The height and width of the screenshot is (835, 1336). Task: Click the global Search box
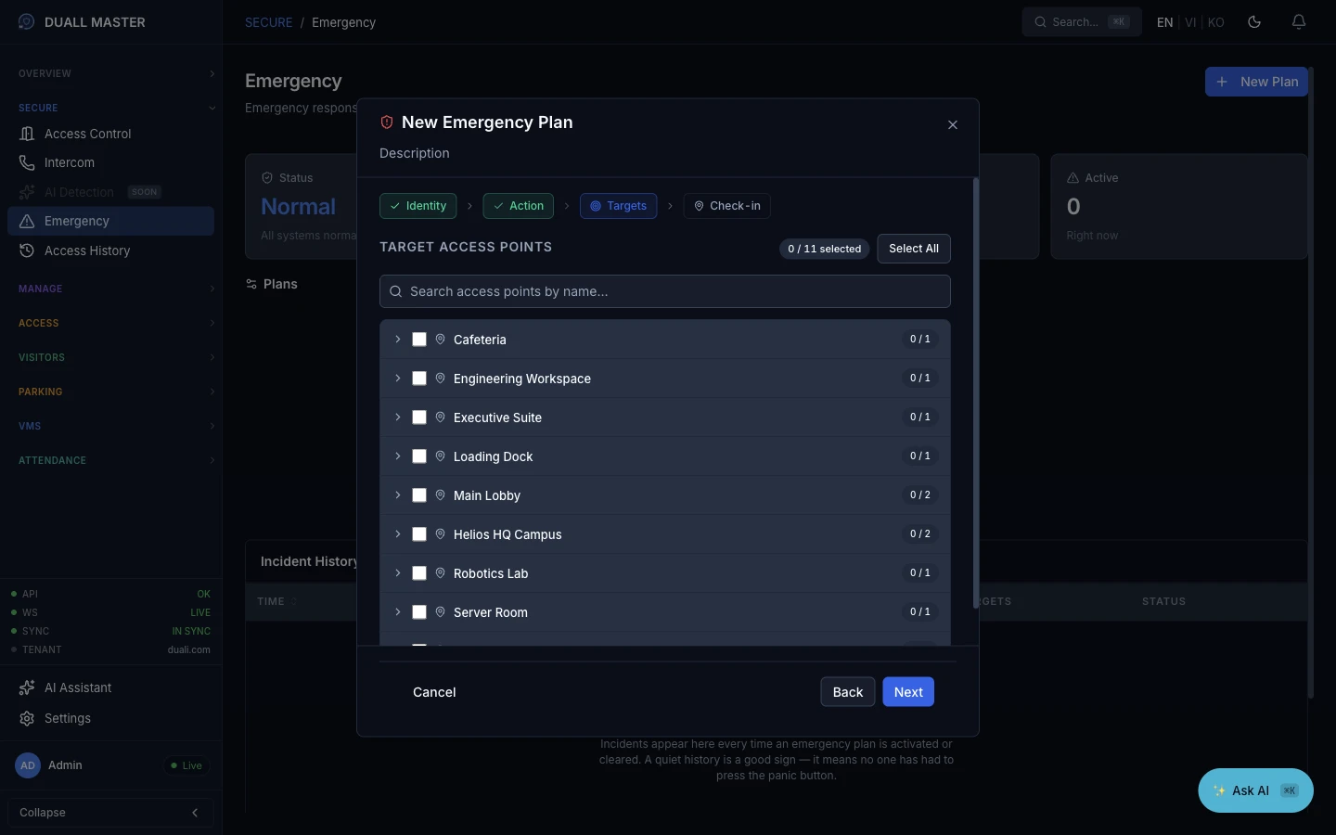tap(1082, 22)
